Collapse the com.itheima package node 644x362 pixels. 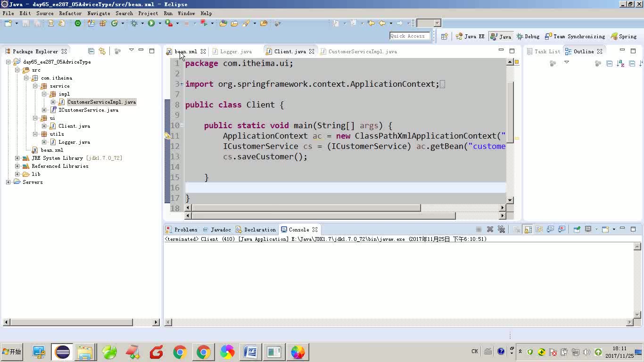pyautogui.click(x=26, y=78)
